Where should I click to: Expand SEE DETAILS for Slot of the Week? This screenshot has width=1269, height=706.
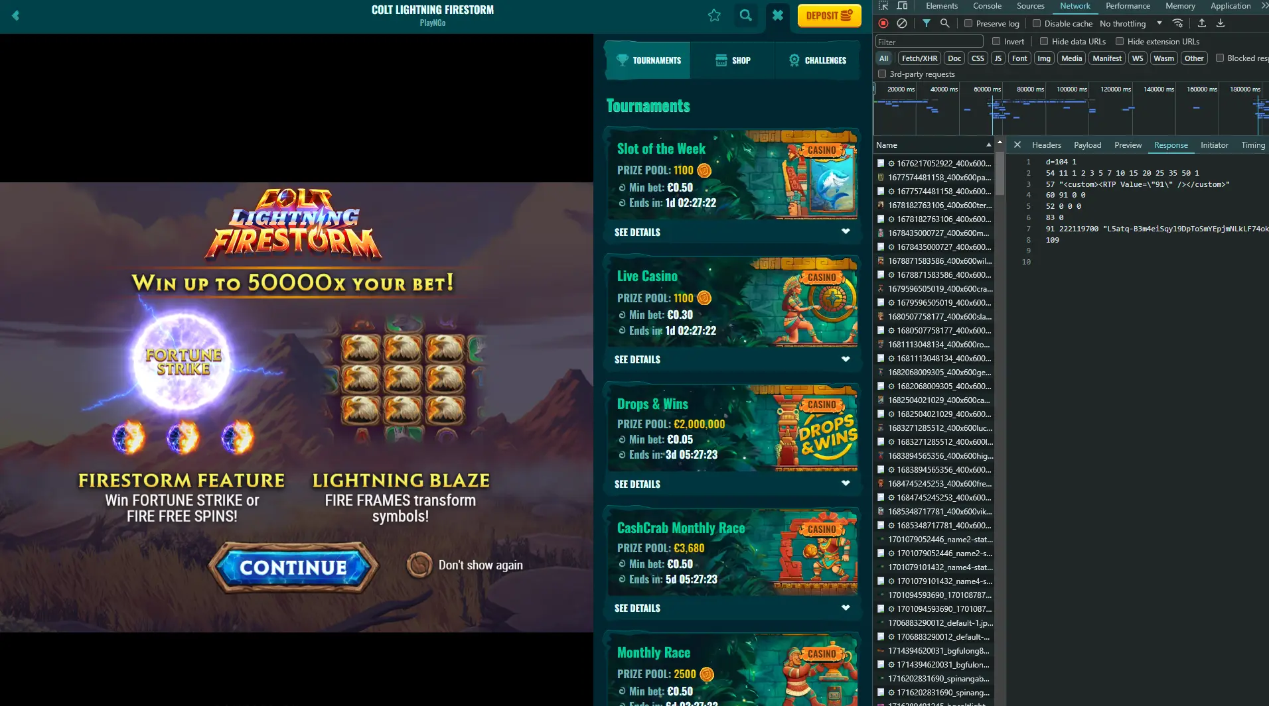click(733, 232)
